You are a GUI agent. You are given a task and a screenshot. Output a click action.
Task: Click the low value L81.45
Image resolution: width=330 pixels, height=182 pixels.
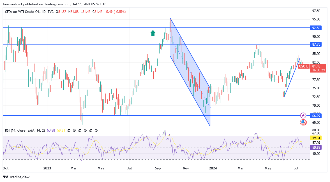[x=85, y=12]
